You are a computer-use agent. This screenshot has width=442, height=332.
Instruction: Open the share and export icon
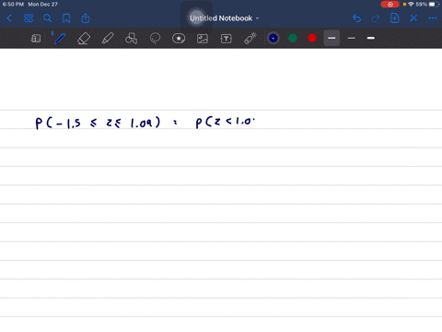coord(86,18)
